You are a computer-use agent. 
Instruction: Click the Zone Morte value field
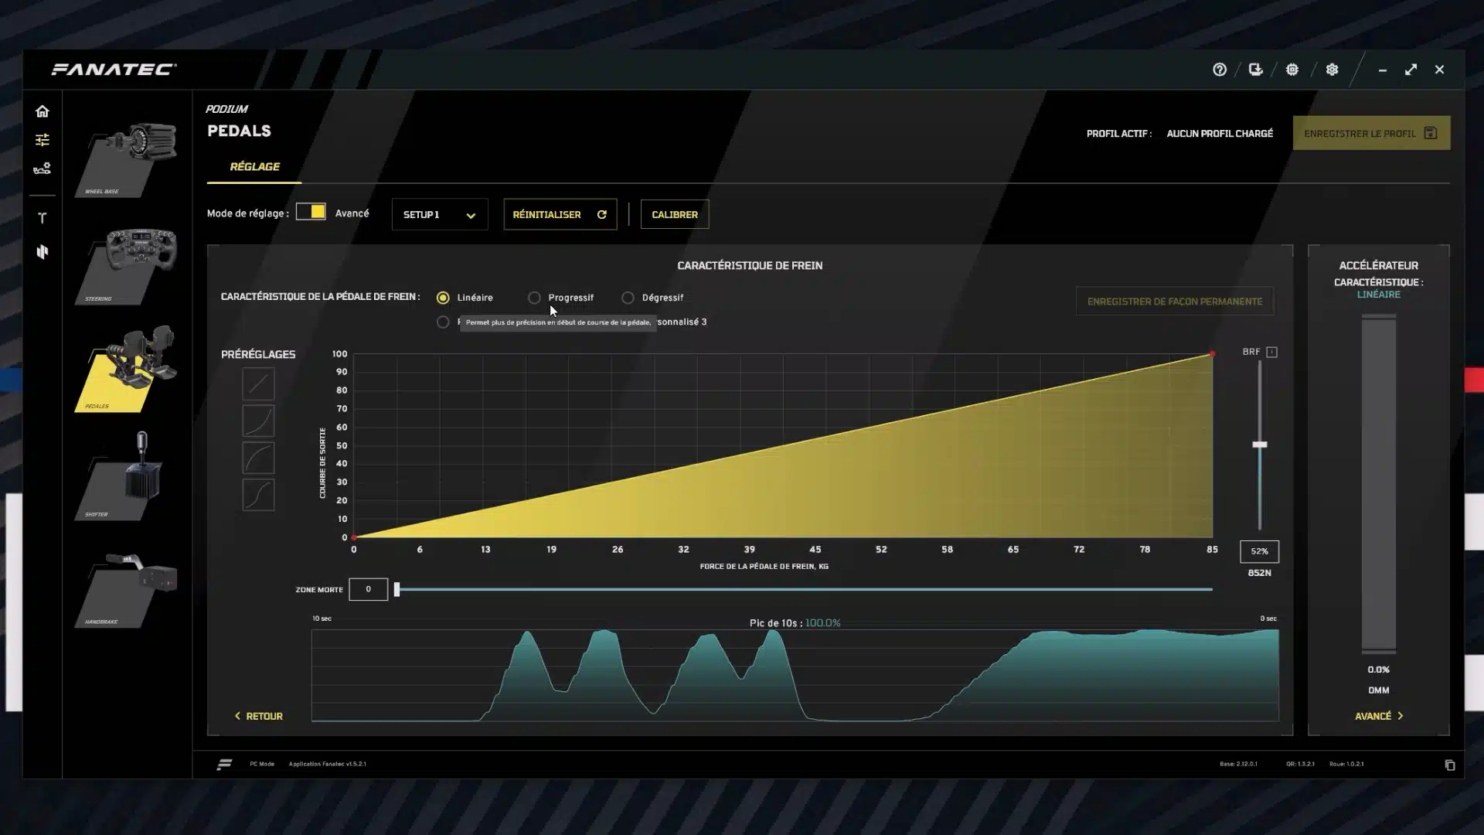368,589
